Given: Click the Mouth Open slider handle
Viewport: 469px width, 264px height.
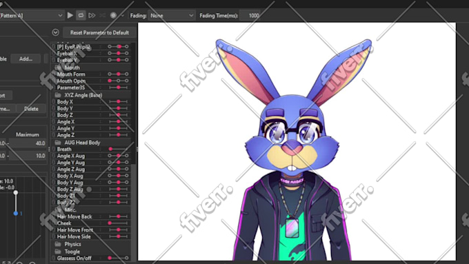Looking at the screenshot, I should [110, 81].
